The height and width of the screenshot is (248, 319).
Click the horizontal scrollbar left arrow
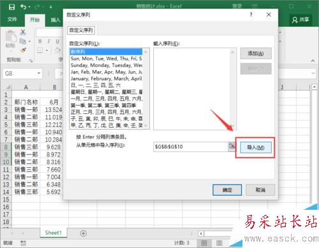[x=201, y=233]
